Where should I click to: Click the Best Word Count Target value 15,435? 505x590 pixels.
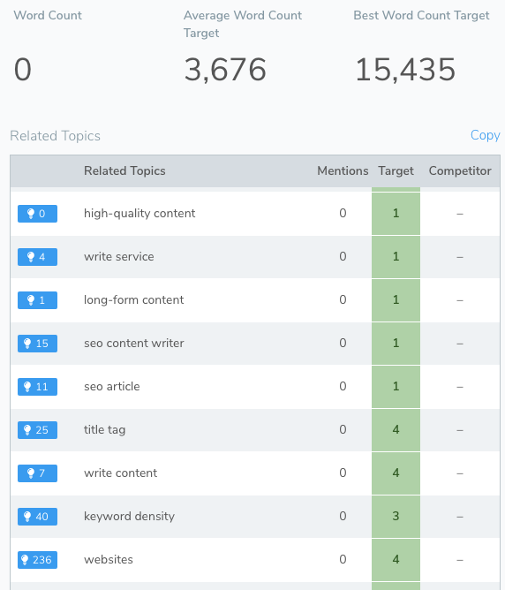click(405, 70)
